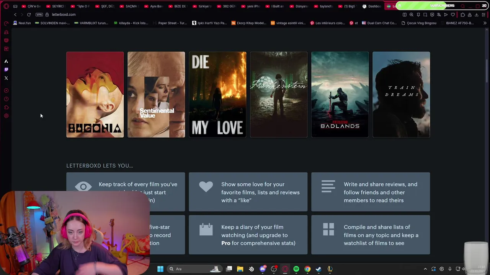Open the sidebar settings gear icon

[x=6, y=116]
